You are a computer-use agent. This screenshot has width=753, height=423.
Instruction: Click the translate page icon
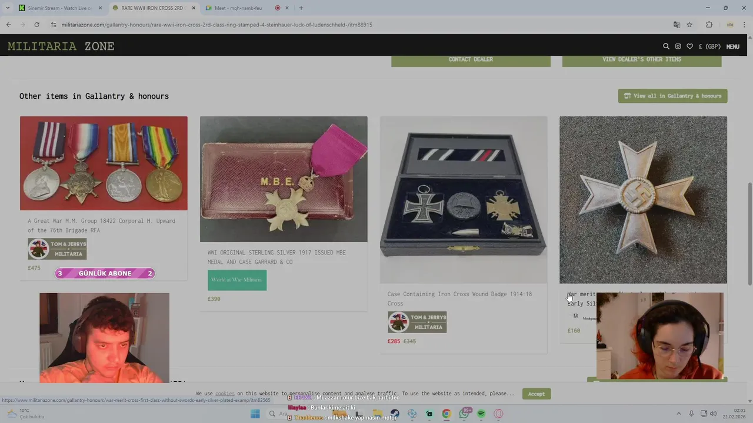click(677, 25)
